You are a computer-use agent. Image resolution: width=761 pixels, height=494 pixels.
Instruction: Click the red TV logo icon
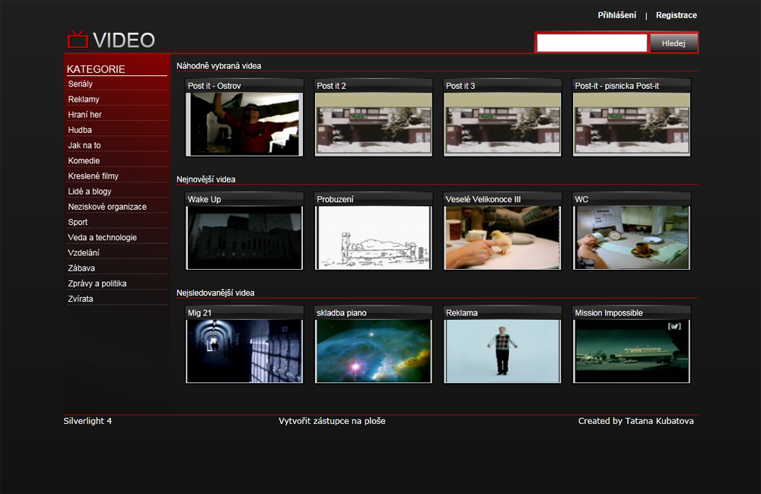click(78, 40)
